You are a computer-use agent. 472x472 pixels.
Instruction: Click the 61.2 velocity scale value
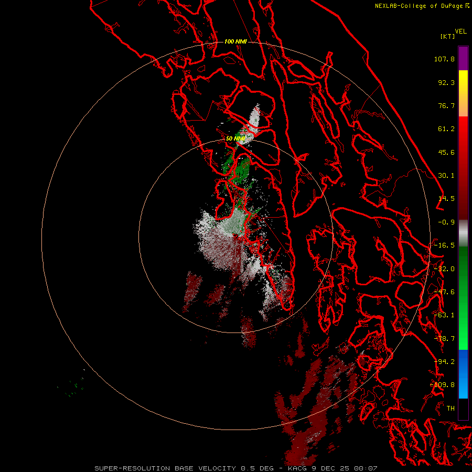click(x=446, y=129)
